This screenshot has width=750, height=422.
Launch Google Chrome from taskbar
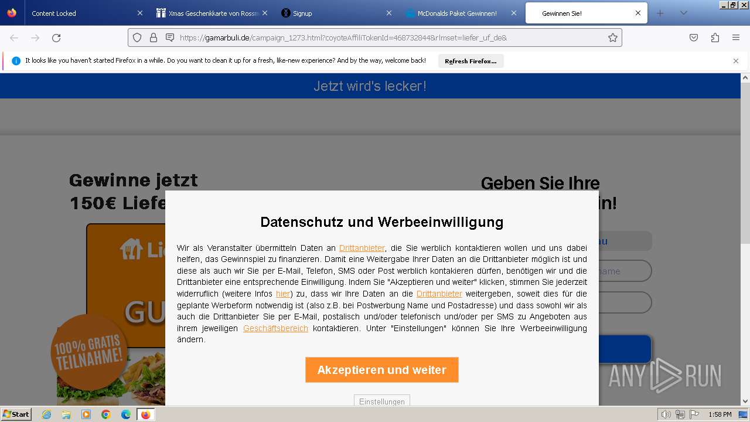pyautogui.click(x=106, y=414)
